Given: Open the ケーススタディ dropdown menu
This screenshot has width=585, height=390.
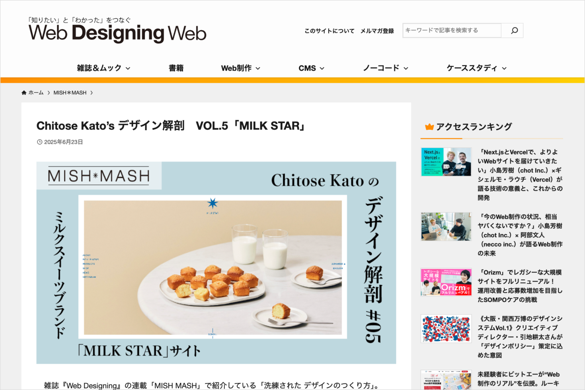Looking at the screenshot, I should click(476, 68).
